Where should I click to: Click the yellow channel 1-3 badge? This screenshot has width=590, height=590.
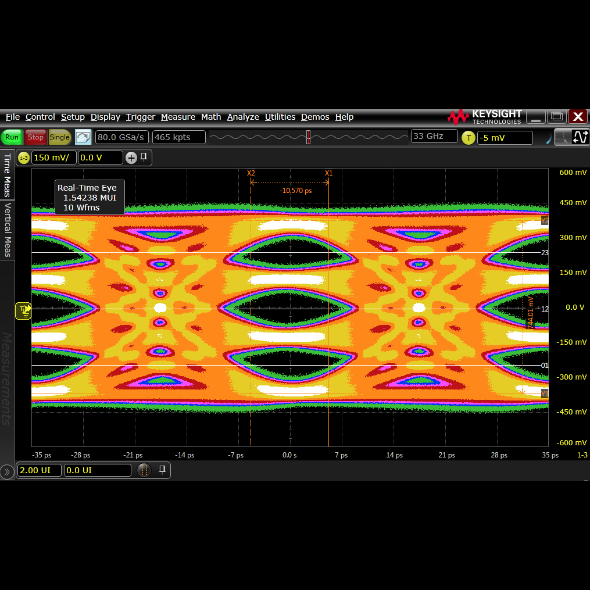[24, 158]
